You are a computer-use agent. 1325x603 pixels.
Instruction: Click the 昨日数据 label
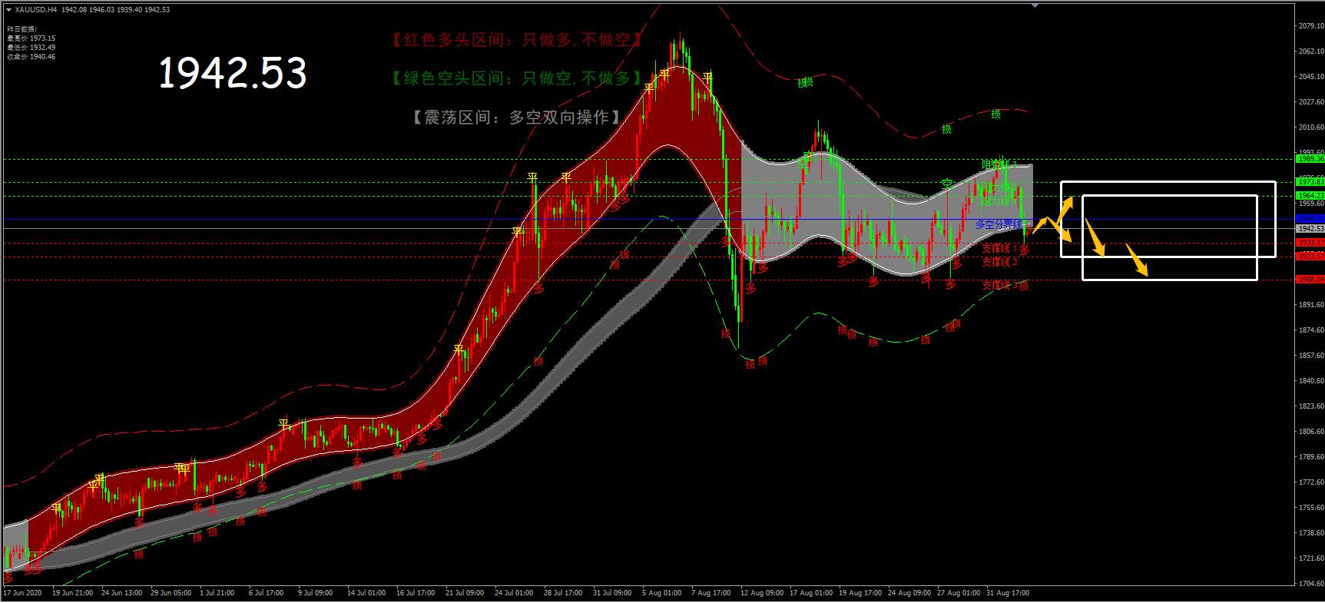[x=22, y=29]
